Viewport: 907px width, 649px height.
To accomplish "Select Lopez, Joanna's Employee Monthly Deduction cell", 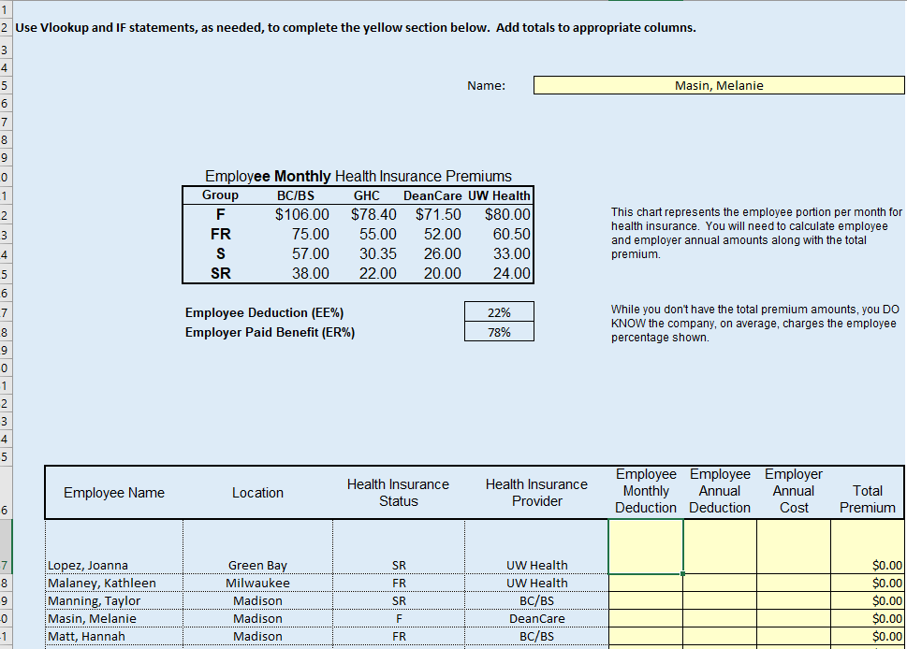I will (x=646, y=547).
